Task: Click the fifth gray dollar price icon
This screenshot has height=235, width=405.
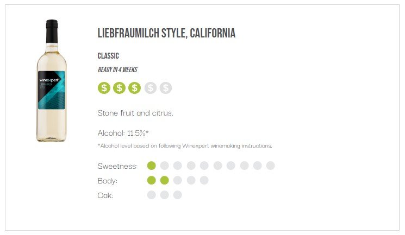Action: click(166, 88)
